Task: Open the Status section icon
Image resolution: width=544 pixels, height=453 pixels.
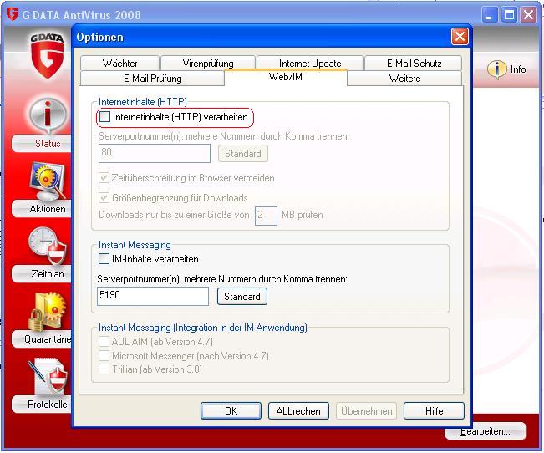Action: [x=48, y=115]
